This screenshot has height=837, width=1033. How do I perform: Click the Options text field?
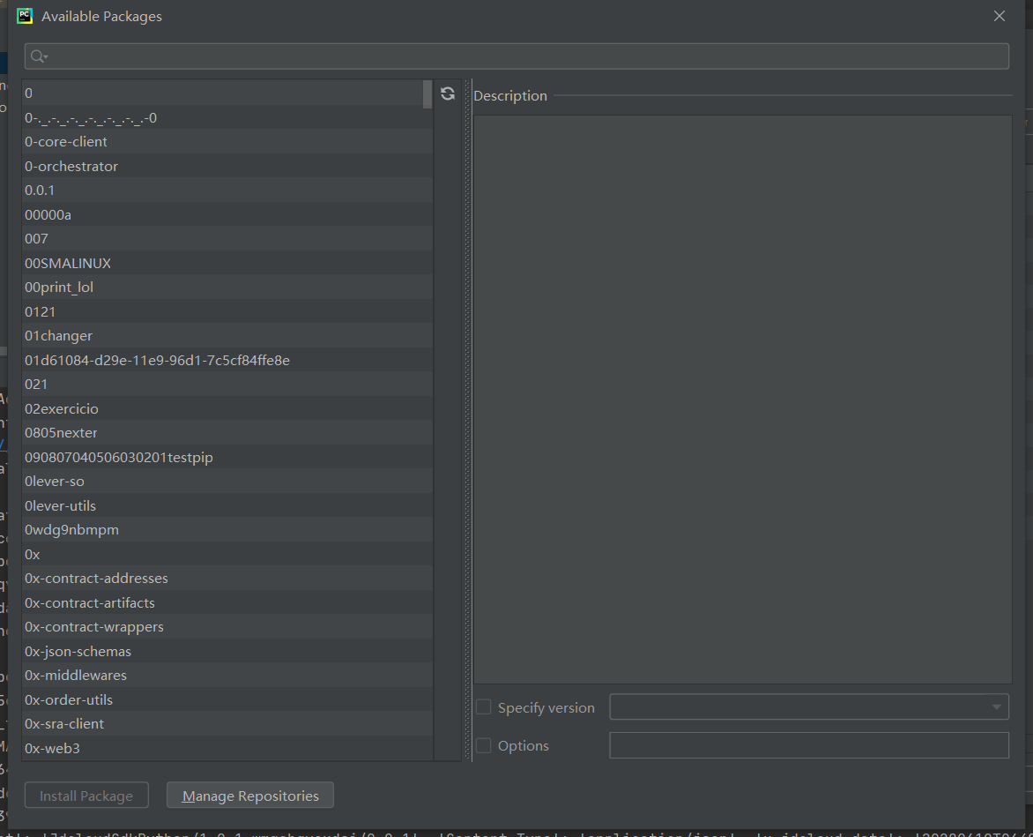pos(809,744)
